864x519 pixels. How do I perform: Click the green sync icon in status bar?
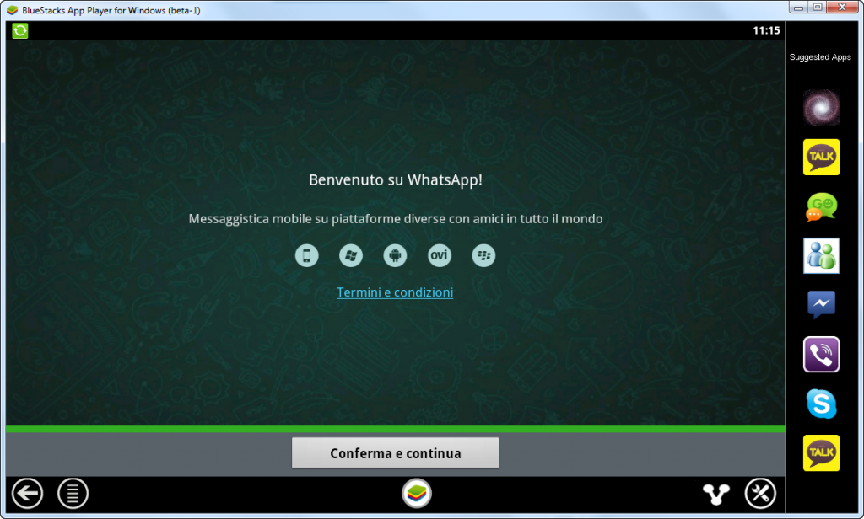[20, 30]
